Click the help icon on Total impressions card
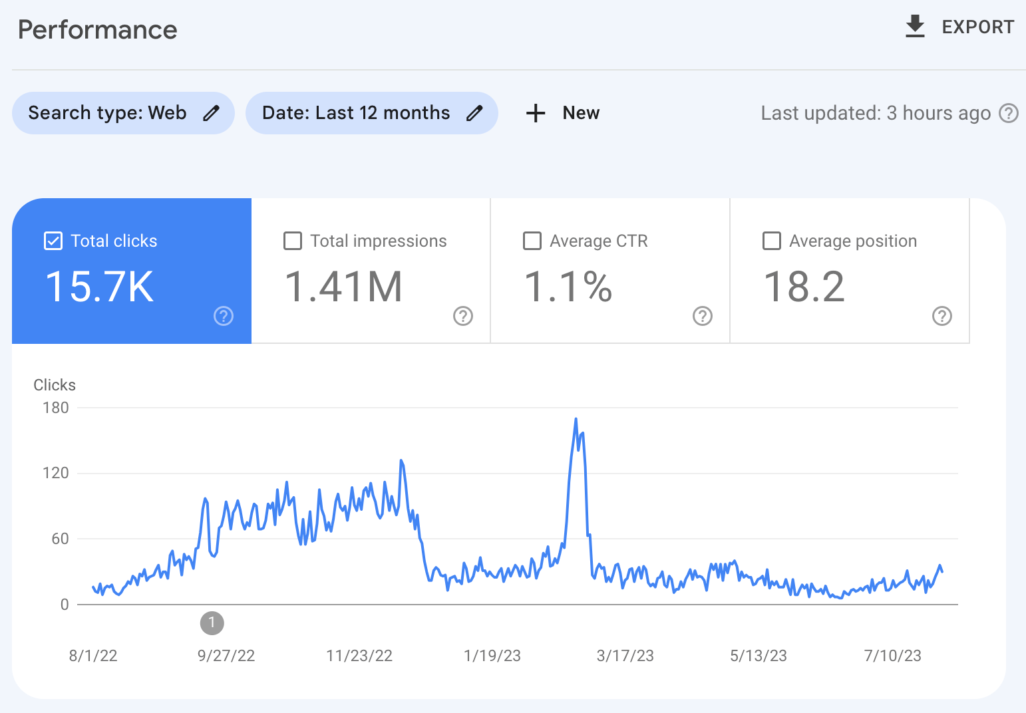1026x713 pixels. pos(463,317)
